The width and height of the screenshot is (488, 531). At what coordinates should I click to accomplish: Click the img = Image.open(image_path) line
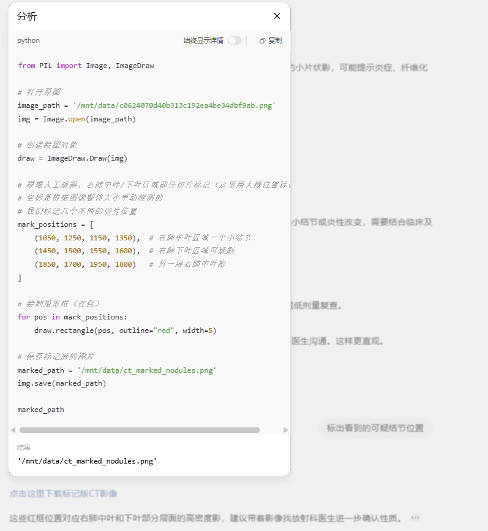pyautogui.click(x=77, y=119)
